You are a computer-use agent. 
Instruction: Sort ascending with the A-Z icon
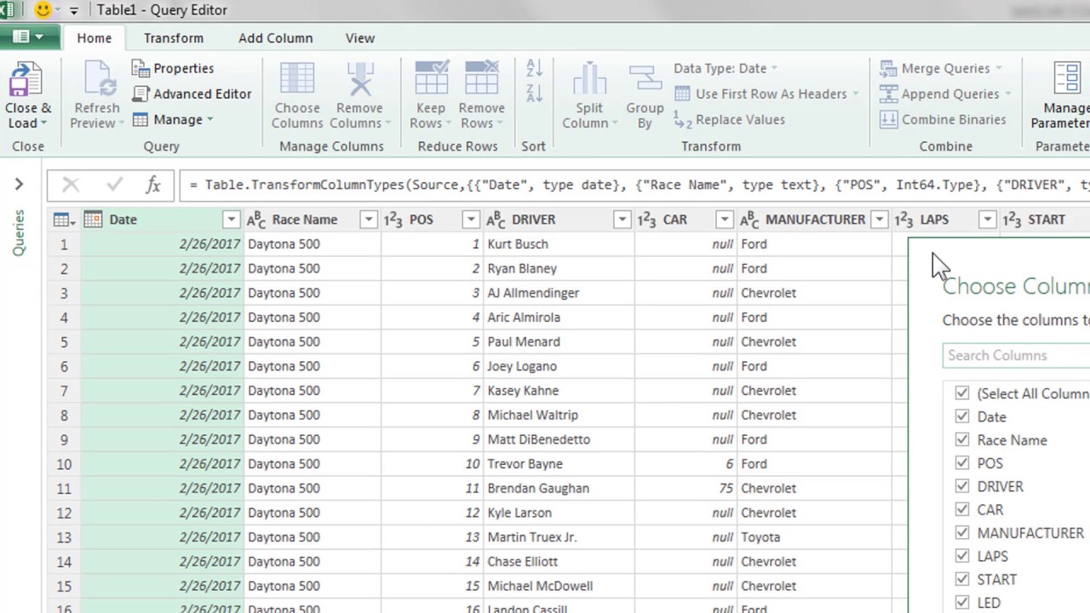(x=534, y=69)
